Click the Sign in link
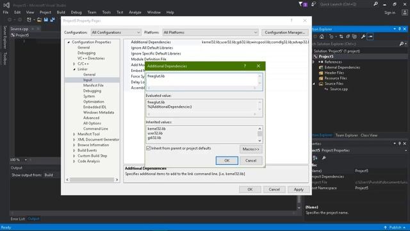The image size is (410, 231). (389, 13)
